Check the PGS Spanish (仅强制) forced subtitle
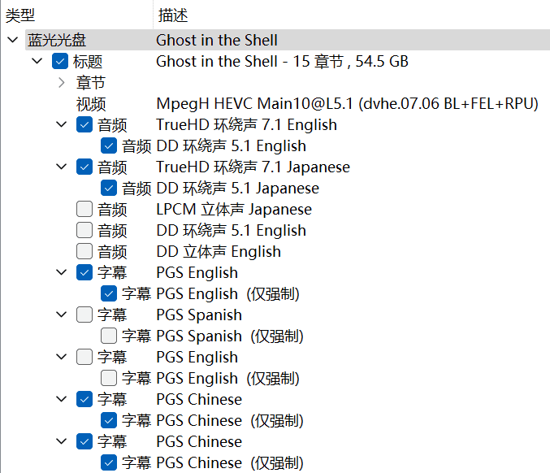This screenshot has height=473, width=550. pos(109,336)
